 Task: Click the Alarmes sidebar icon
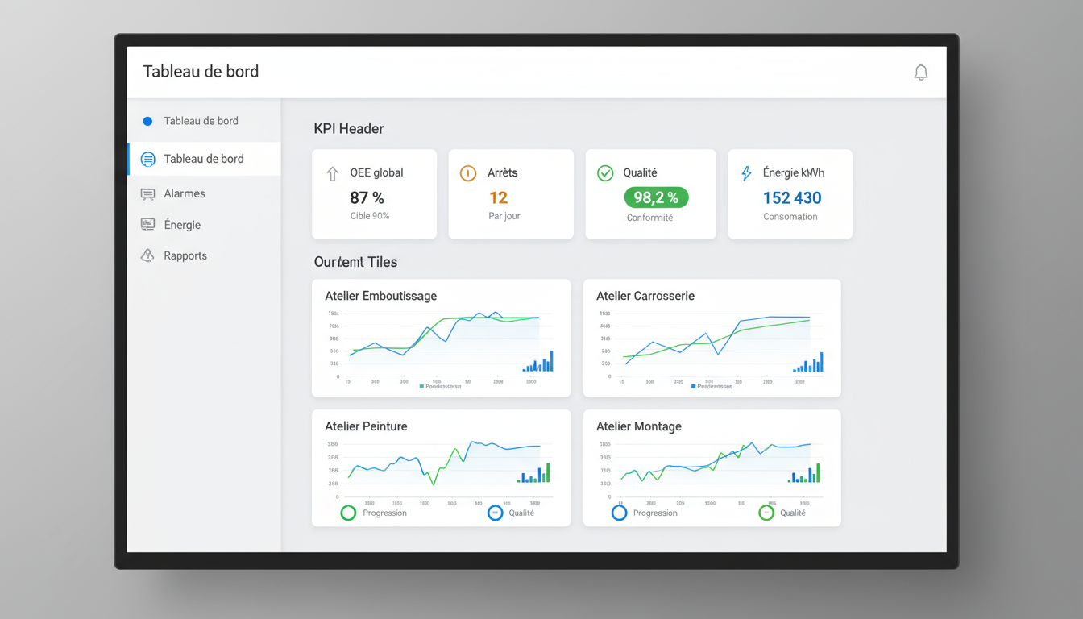pyautogui.click(x=147, y=194)
